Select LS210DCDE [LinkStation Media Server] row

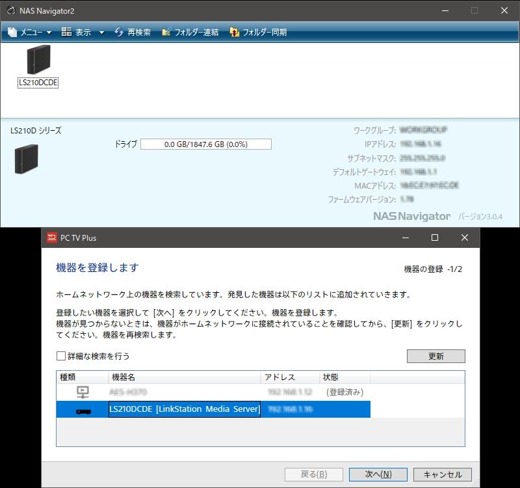point(213,409)
